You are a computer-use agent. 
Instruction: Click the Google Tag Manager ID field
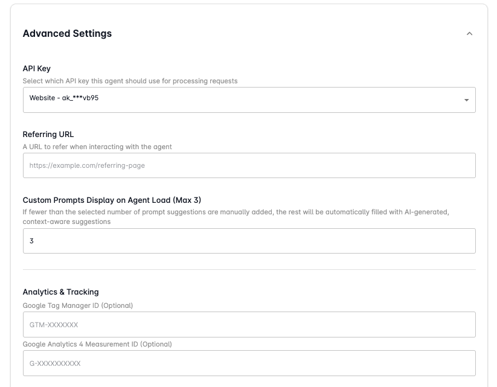(249, 325)
